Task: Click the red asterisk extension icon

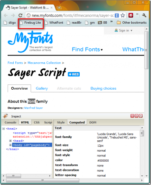Action: [x=130, y=15]
